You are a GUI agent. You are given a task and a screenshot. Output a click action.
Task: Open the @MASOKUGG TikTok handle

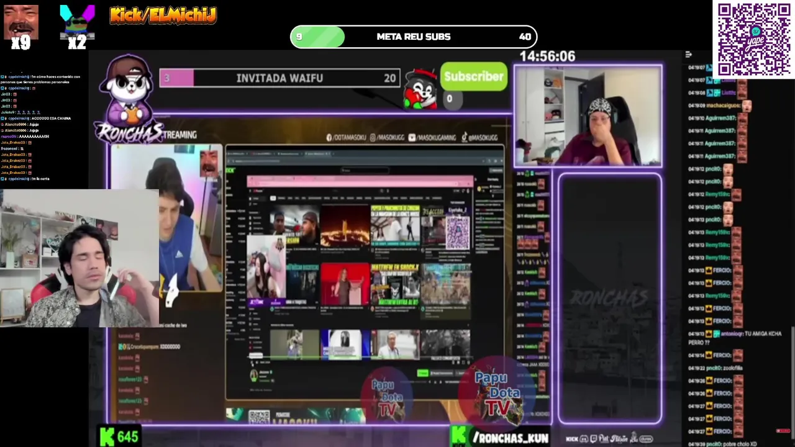click(x=479, y=137)
